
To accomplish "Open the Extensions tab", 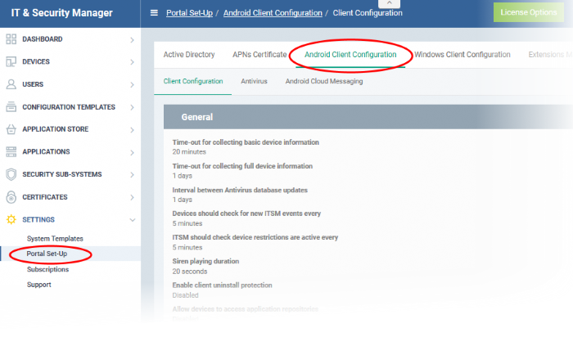I will click(x=550, y=55).
